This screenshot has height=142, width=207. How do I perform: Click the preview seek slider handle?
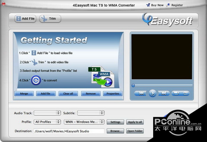click(x=133, y=86)
